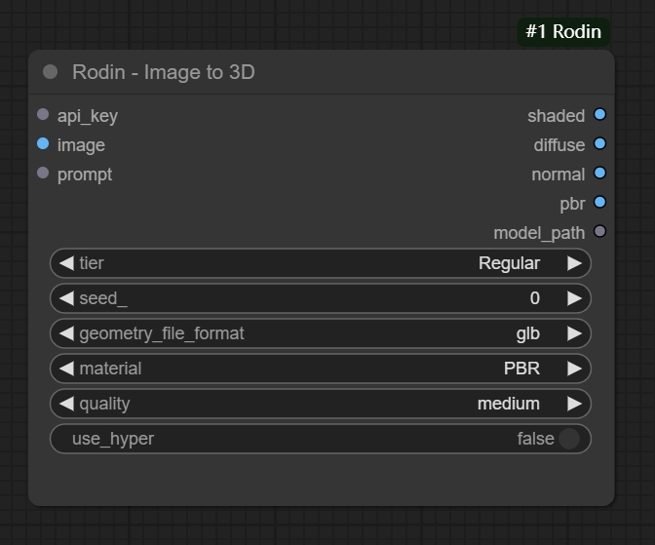The height and width of the screenshot is (545, 655).
Task: Click the pbr output socket
Action: 599,202
